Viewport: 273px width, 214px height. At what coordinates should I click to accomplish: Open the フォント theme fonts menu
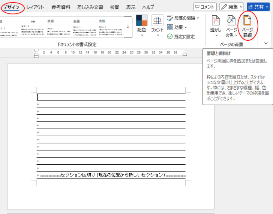pyautogui.click(x=157, y=26)
